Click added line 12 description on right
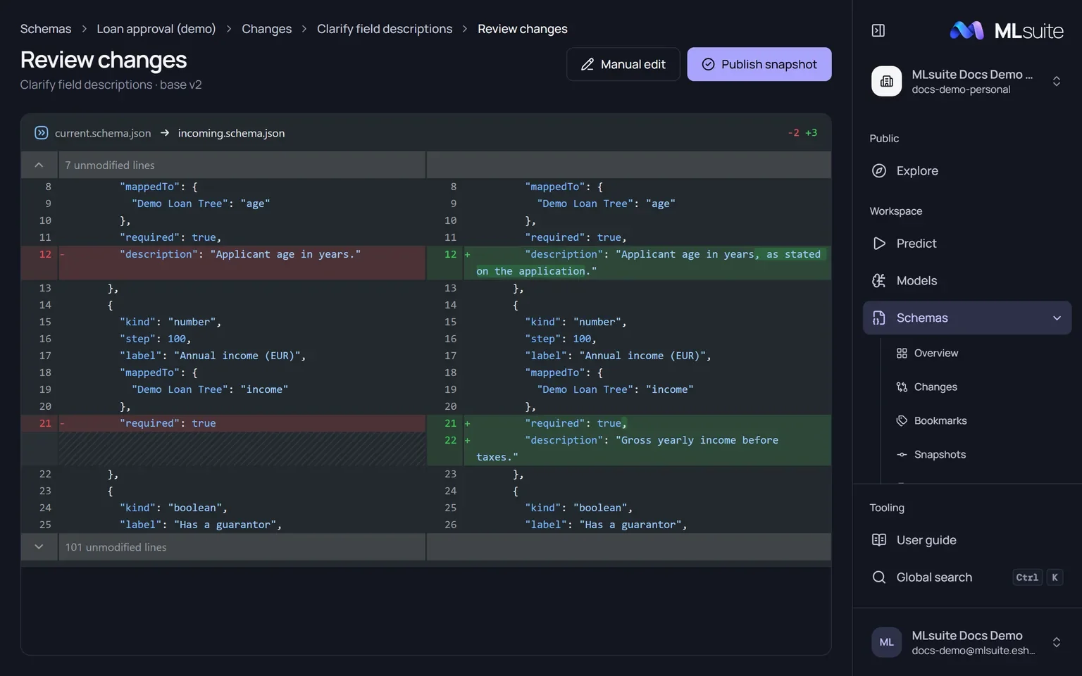The width and height of the screenshot is (1082, 676). click(648, 263)
